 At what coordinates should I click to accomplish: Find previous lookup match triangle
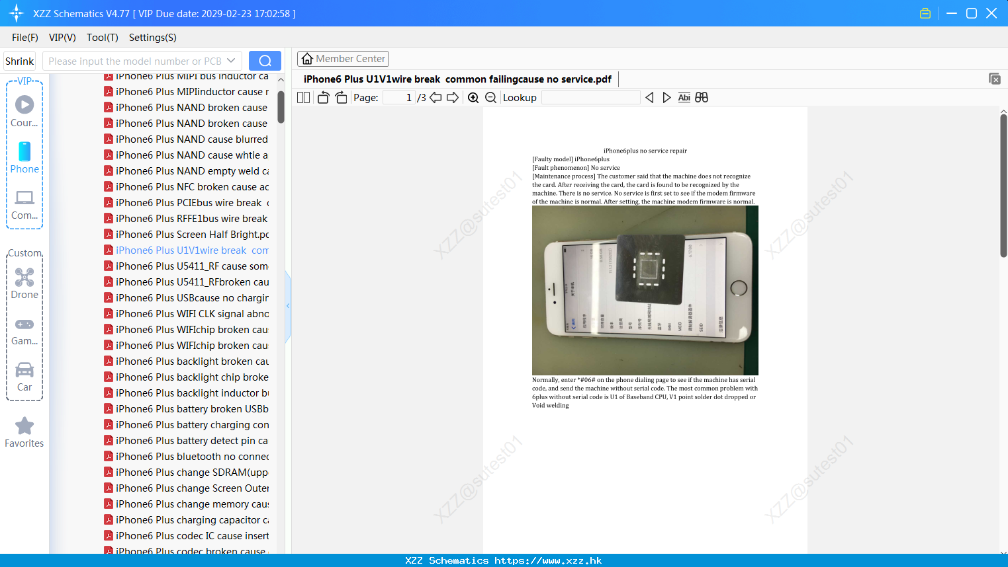pyautogui.click(x=649, y=98)
